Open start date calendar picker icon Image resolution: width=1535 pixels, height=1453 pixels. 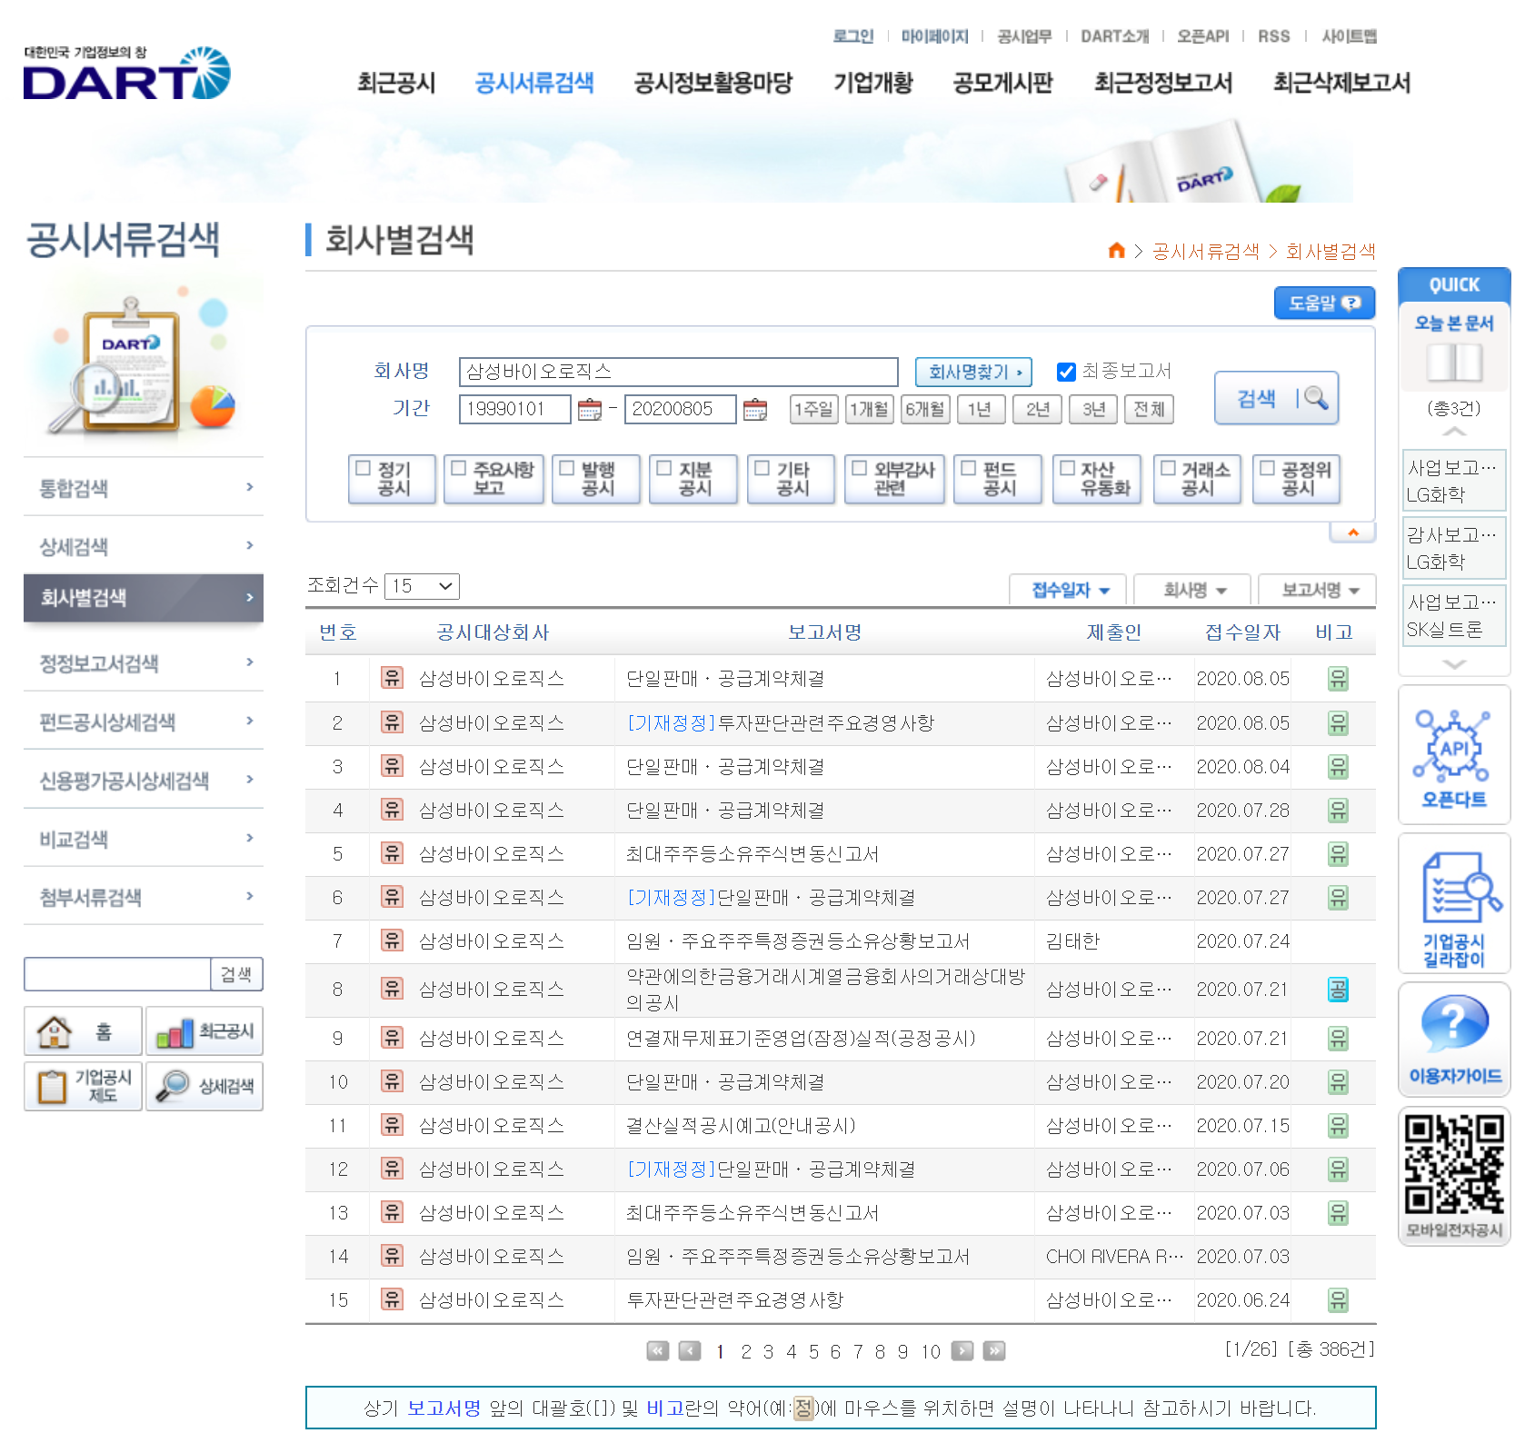click(x=590, y=409)
